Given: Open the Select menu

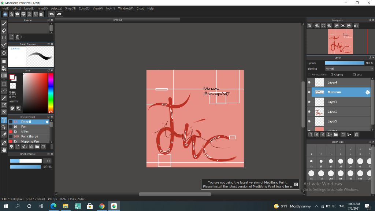Looking at the screenshot, I should pyautogui.click(x=56, y=8).
